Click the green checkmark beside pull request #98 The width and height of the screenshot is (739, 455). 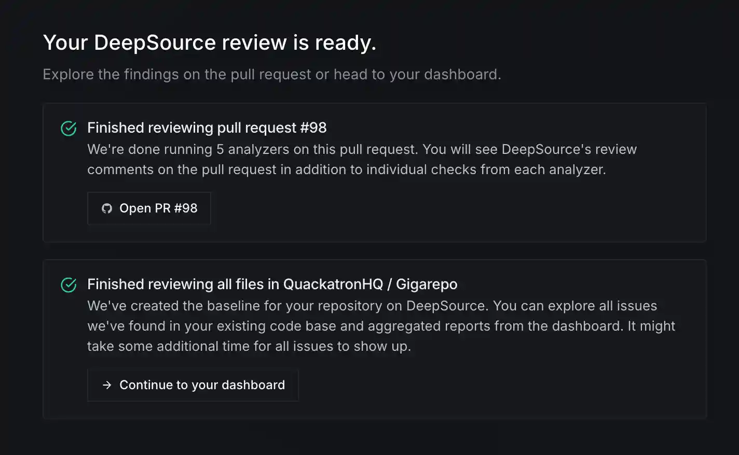(69, 128)
